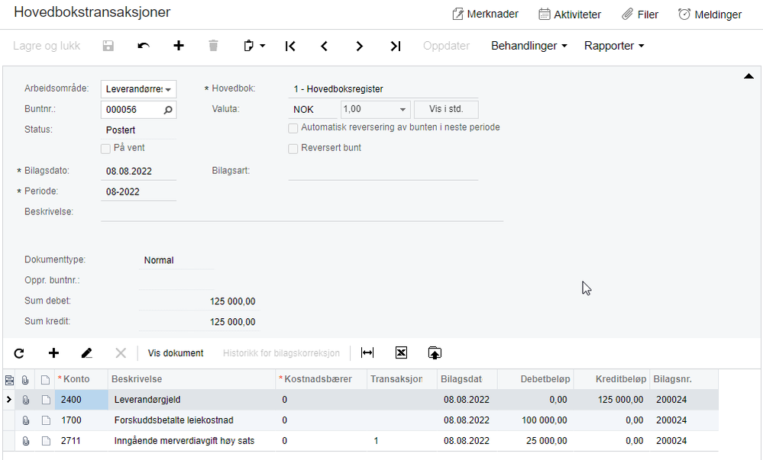Go to next record
763x460 pixels.
pos(359,46)
